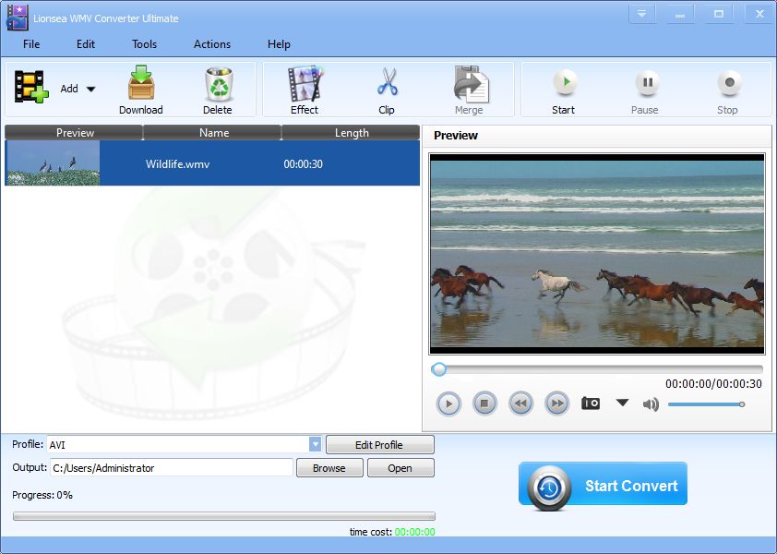
Task: Mute the preview via speaker icon
Action: pos(651,404)
